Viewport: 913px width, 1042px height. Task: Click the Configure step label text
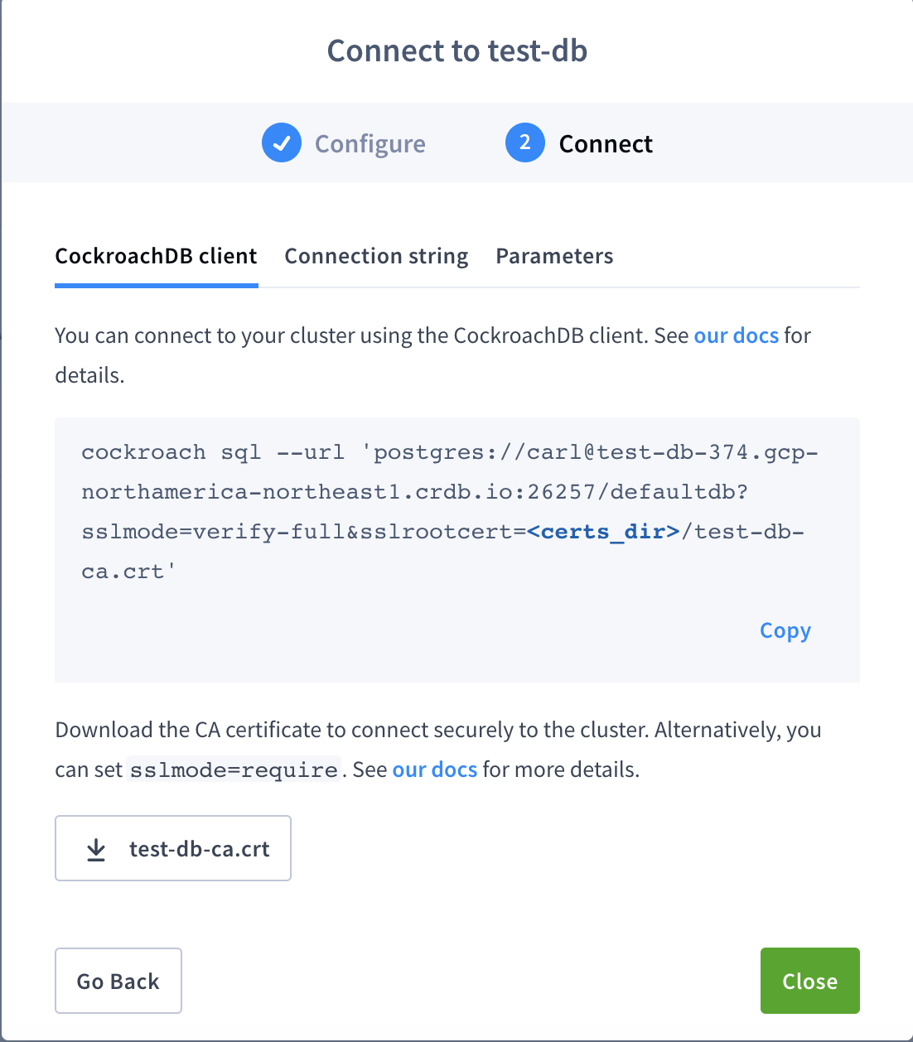click(370, 143)
